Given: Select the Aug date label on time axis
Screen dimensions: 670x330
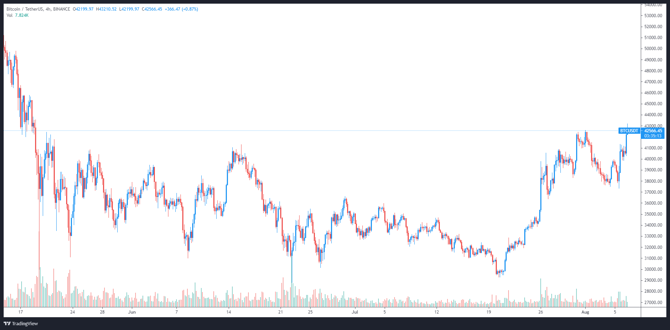Looking at the screenshot, I should [x=585, y=312].
